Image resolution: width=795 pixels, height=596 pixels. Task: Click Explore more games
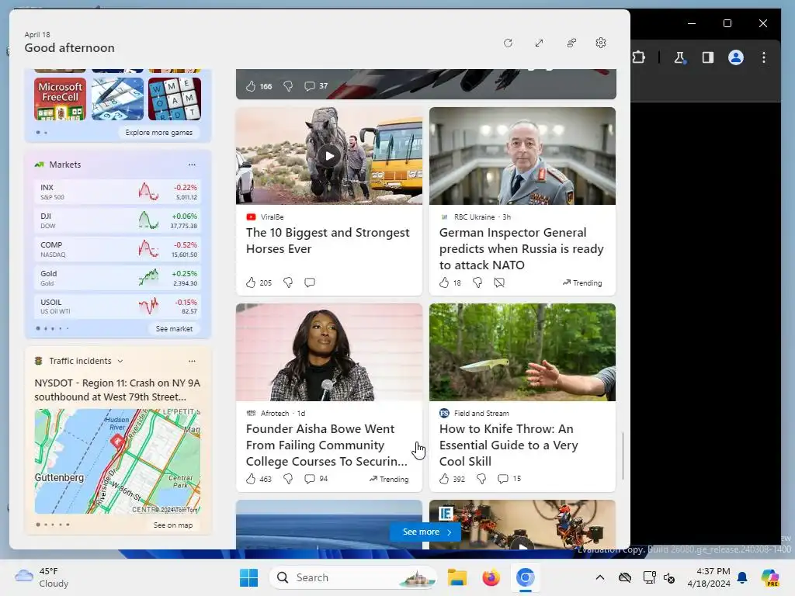tap(158, 132)
